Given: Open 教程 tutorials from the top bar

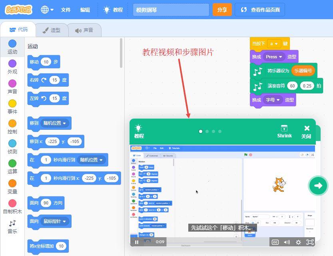Looking at the screenshot, I should [x=113, y=10].
